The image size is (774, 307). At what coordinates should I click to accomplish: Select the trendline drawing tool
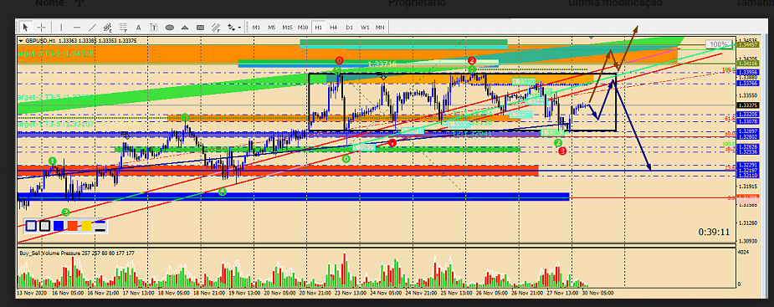tap(92, 27)
